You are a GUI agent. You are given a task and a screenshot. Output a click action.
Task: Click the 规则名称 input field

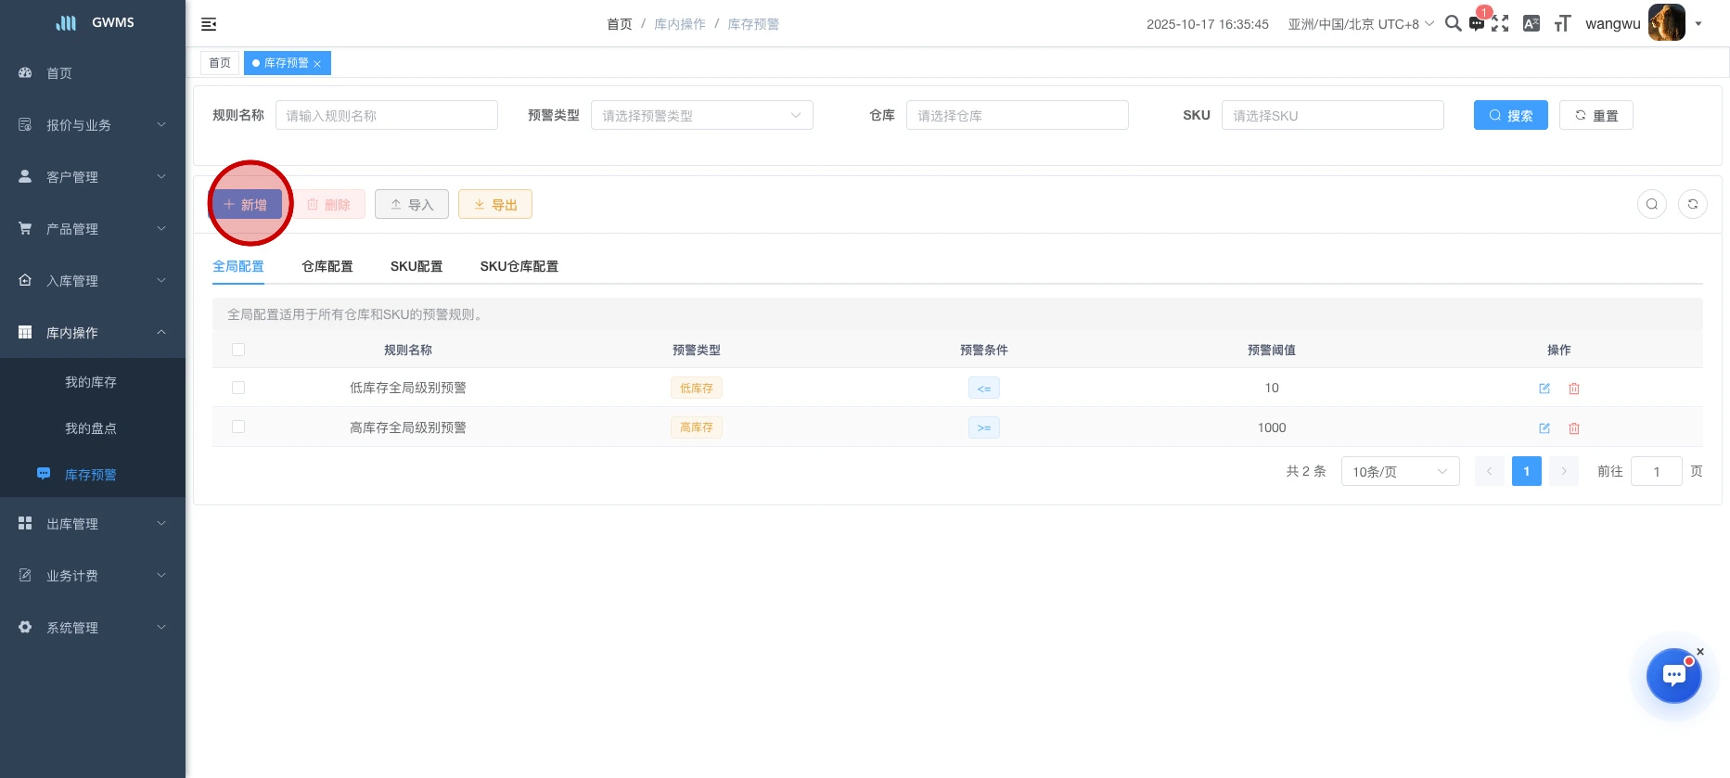387,115
